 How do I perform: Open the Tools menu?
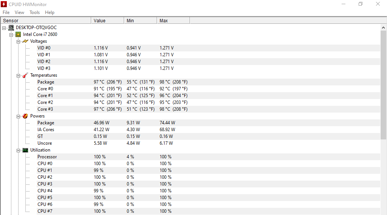(34, 12)
